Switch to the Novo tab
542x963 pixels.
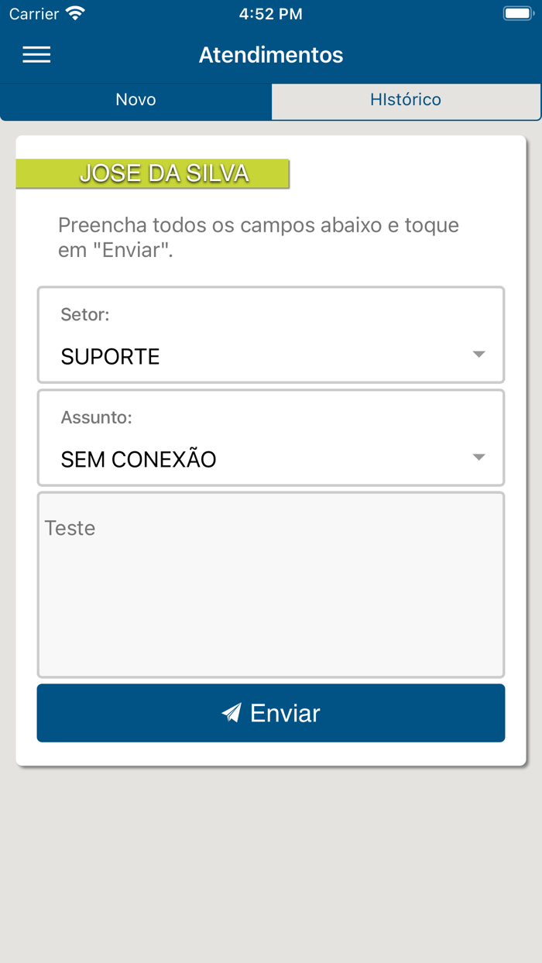click(x=135, y=100)
